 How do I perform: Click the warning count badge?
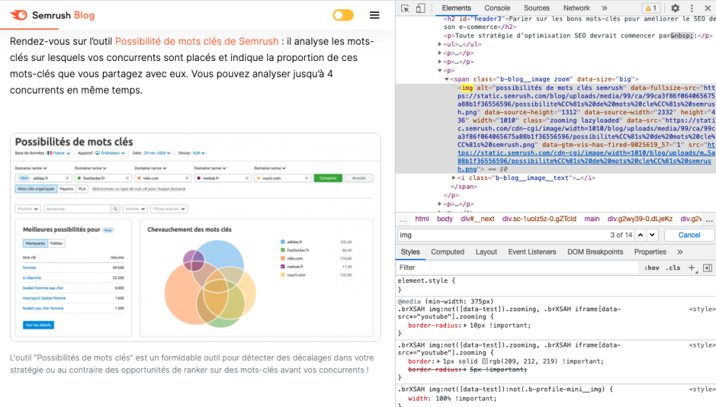tap(651, 9)
